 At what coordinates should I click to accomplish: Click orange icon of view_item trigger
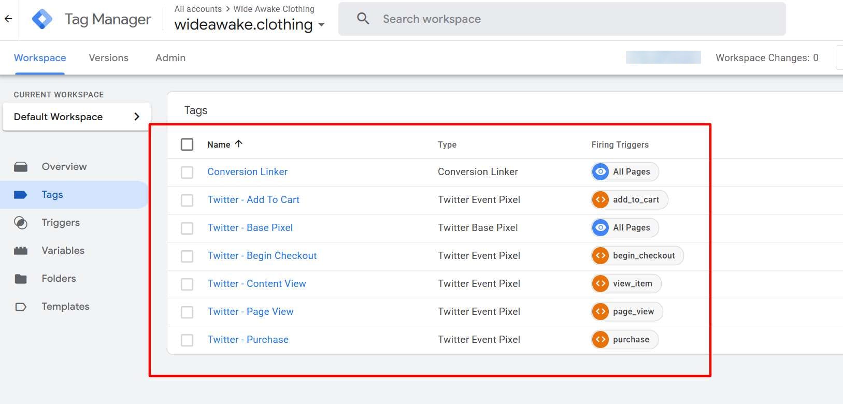601,283
